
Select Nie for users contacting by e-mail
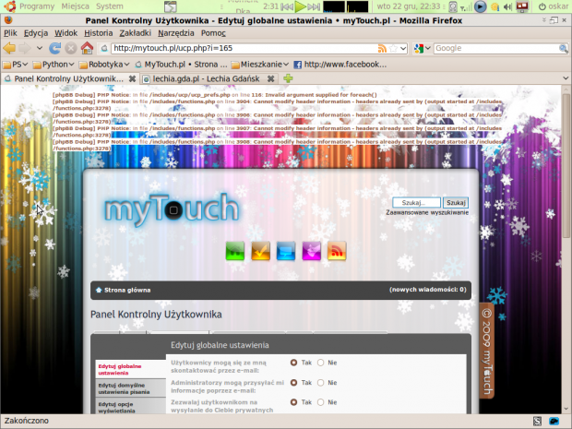pos(320,363)
